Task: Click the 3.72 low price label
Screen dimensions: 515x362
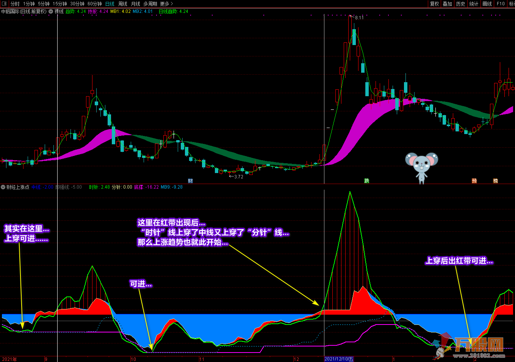Action: [x=238, y=177]
